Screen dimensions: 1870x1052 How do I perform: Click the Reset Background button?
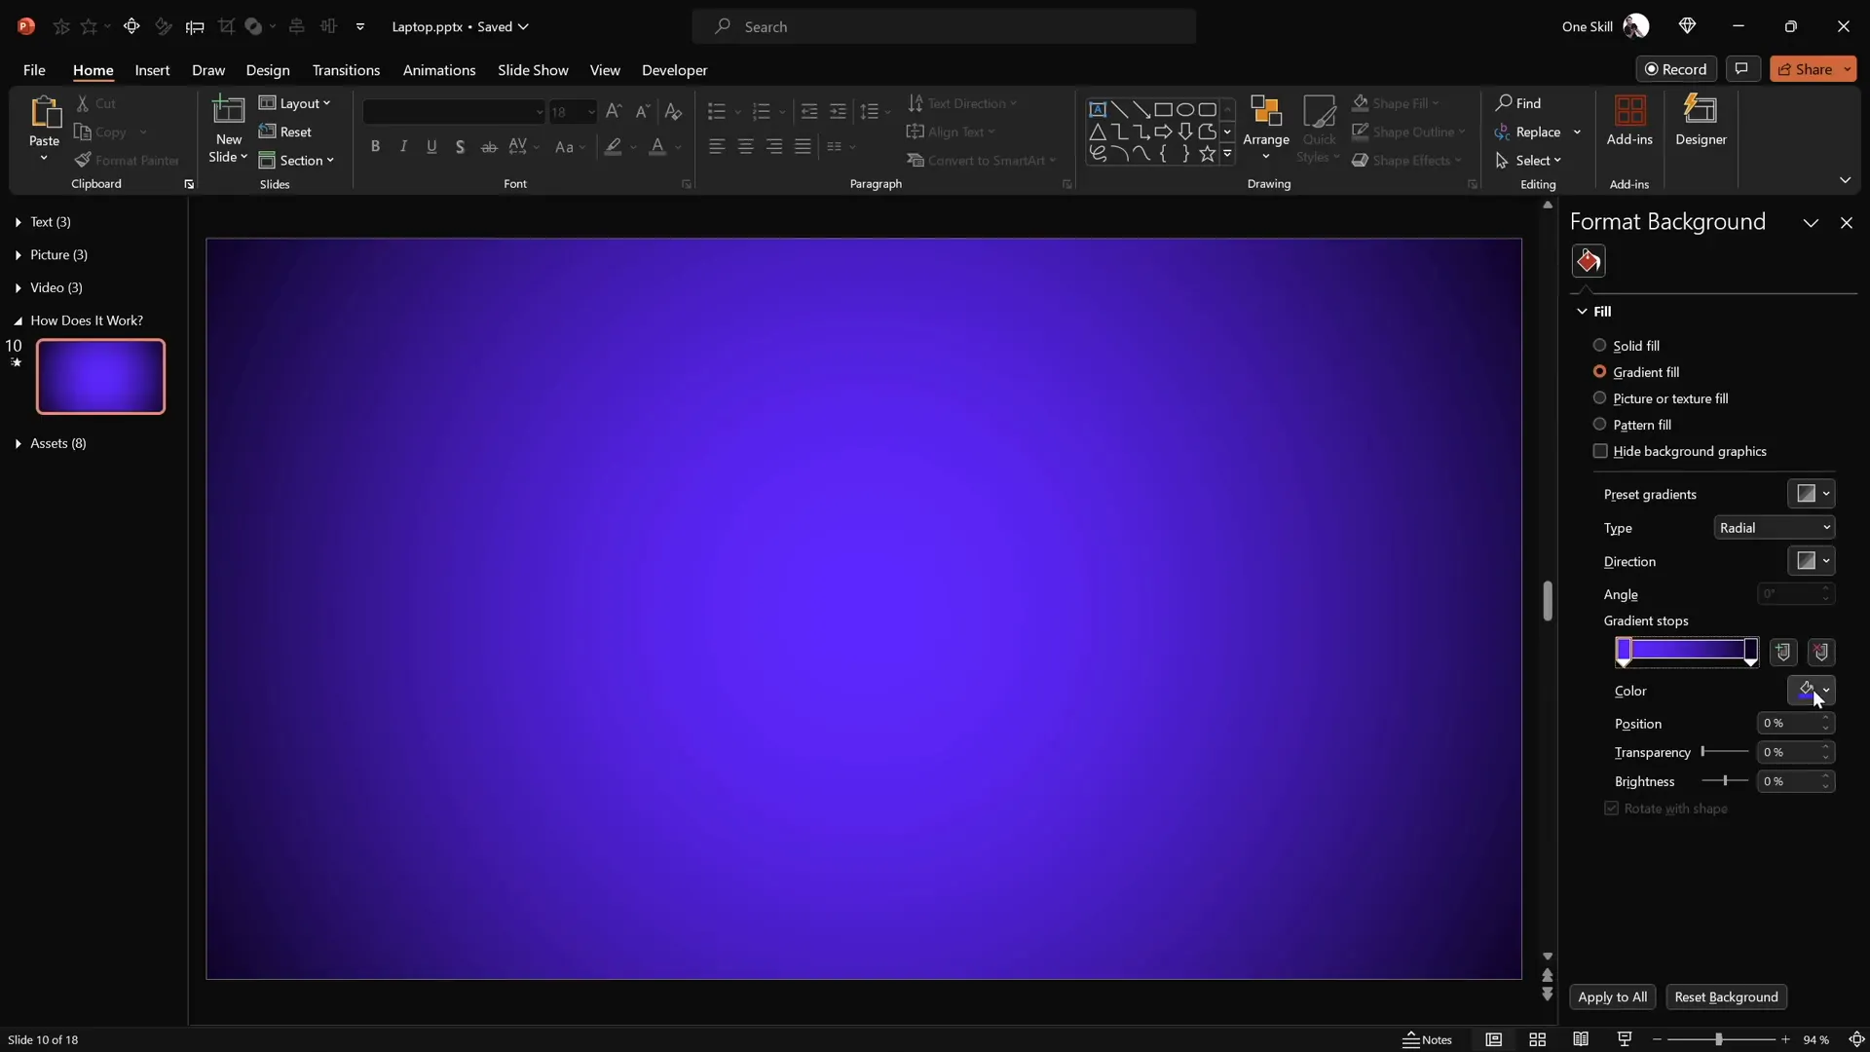(1727, 996)
